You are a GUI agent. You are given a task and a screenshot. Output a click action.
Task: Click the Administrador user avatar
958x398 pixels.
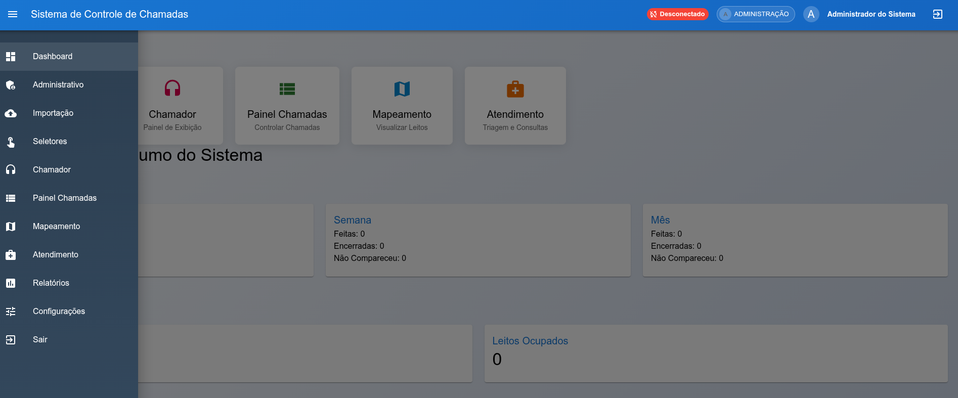tap(811, 14)
